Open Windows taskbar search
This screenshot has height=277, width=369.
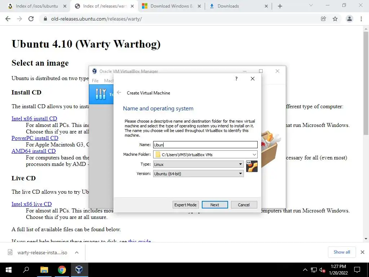(26, 270)
